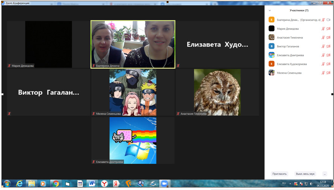Click the Word icon in the taskbar

click(x=92, y=184)
